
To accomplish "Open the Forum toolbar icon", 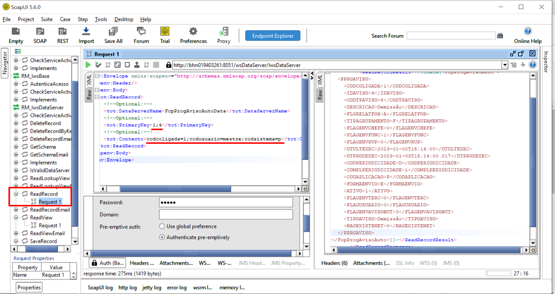I will pyautogui.click(x=141, y=35).
